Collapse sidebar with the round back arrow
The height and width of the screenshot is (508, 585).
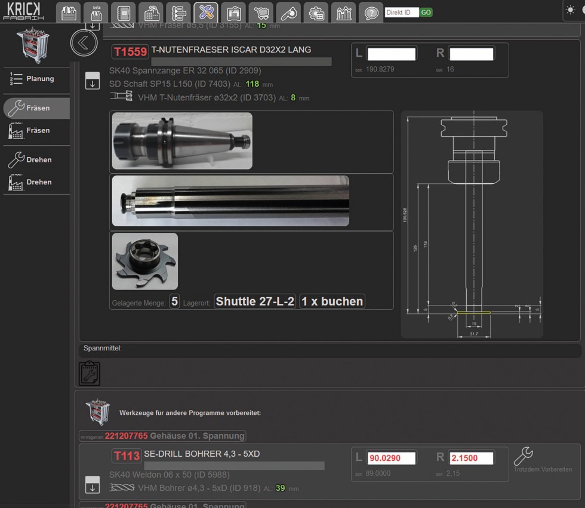(x=84, y=42)
